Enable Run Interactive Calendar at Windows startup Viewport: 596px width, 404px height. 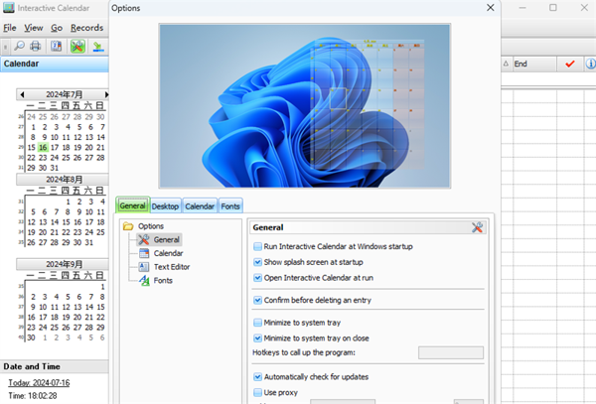click(258, 246)
